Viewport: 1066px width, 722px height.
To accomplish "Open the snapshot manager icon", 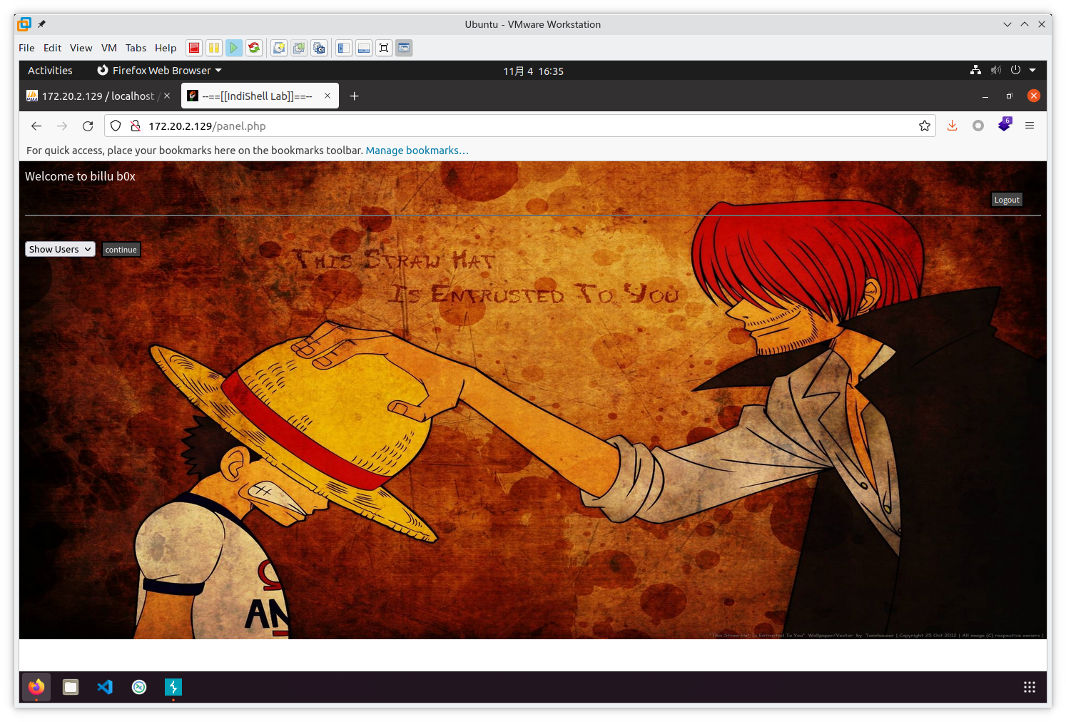I will click(x=319, y=48).
